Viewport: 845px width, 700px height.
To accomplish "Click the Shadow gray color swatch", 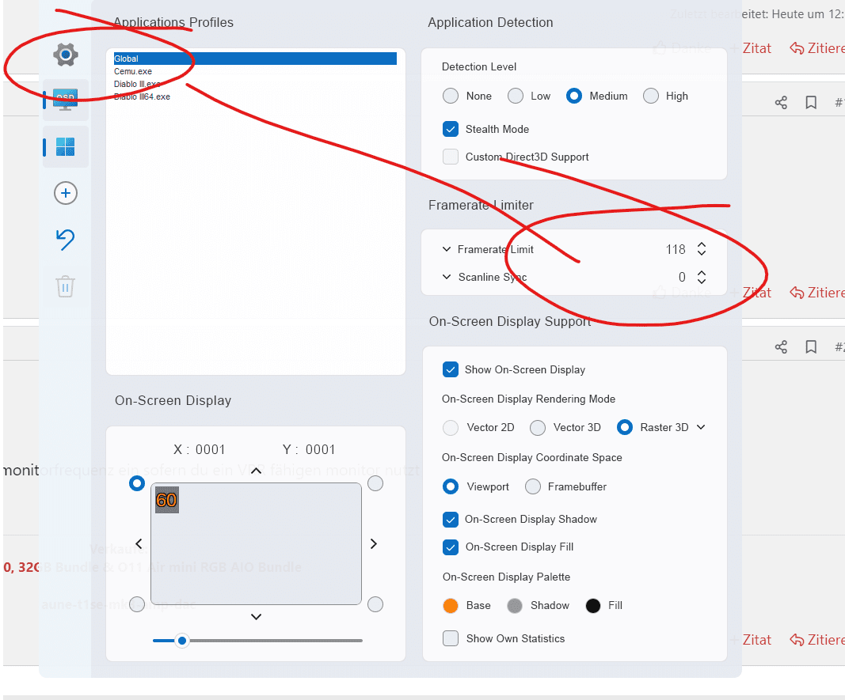I will pos(515,606).
